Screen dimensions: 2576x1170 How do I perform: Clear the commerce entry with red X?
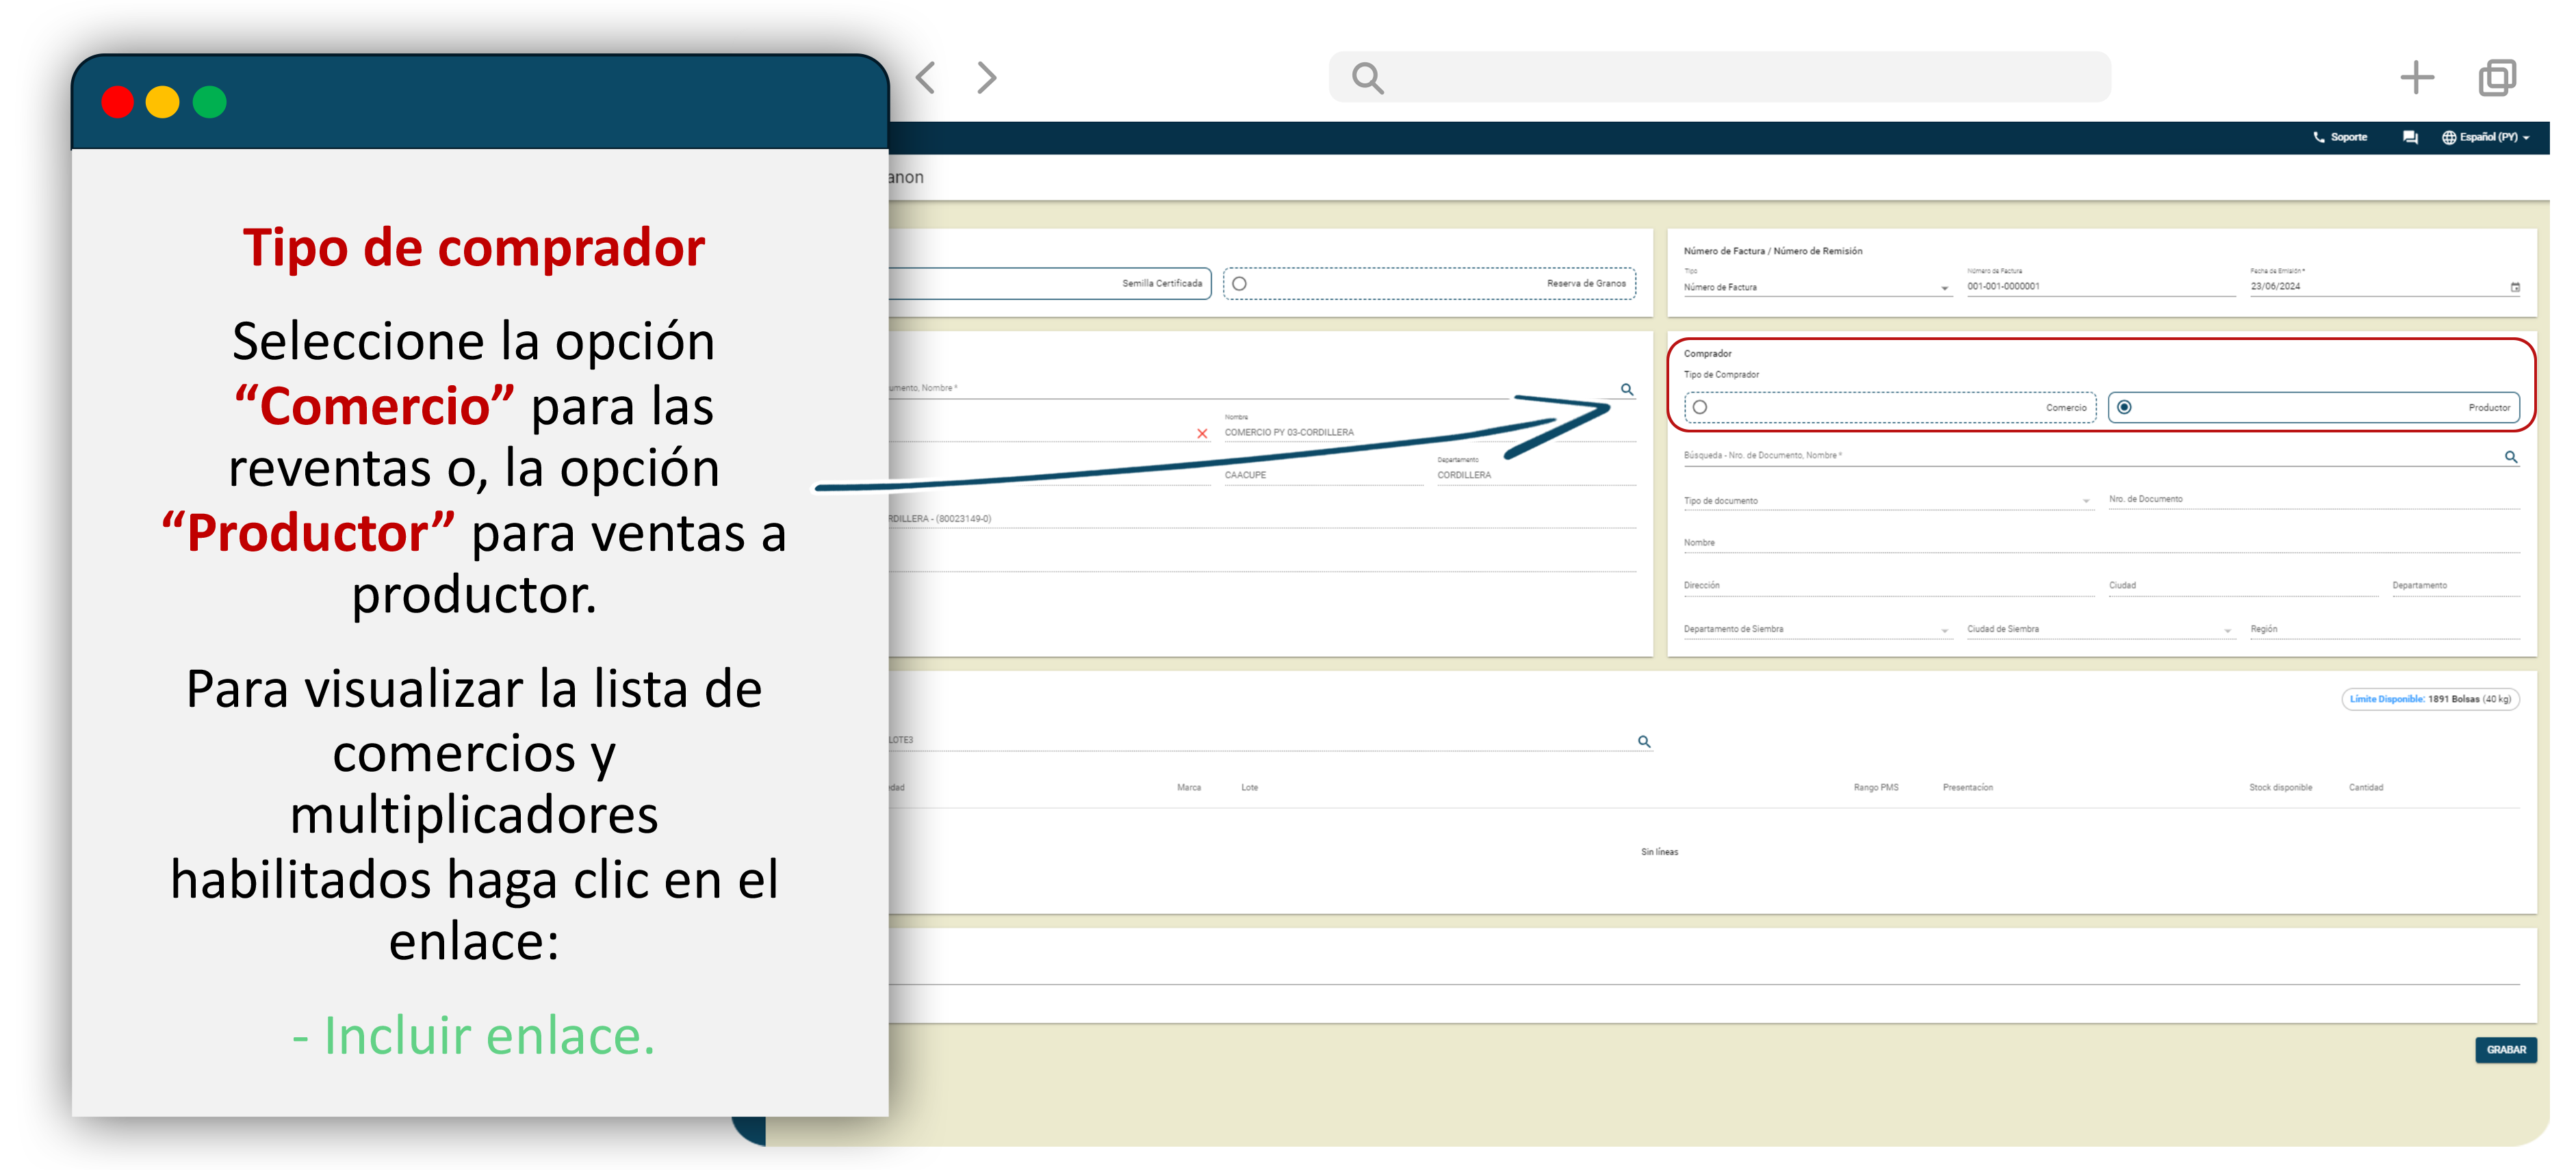point(1202,433)
